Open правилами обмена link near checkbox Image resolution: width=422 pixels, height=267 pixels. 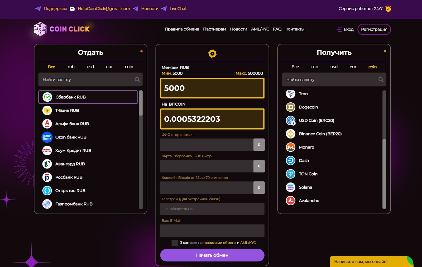click(x=219, y=243)
